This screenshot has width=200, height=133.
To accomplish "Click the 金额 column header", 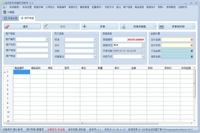I will pyautogui.click(x=139, y=68).
